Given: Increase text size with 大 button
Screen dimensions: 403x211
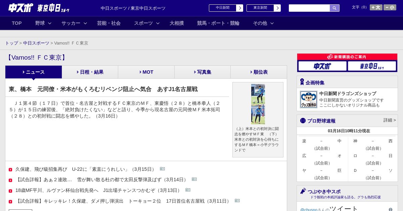Looking at the screenshot, I should (376, 7).
